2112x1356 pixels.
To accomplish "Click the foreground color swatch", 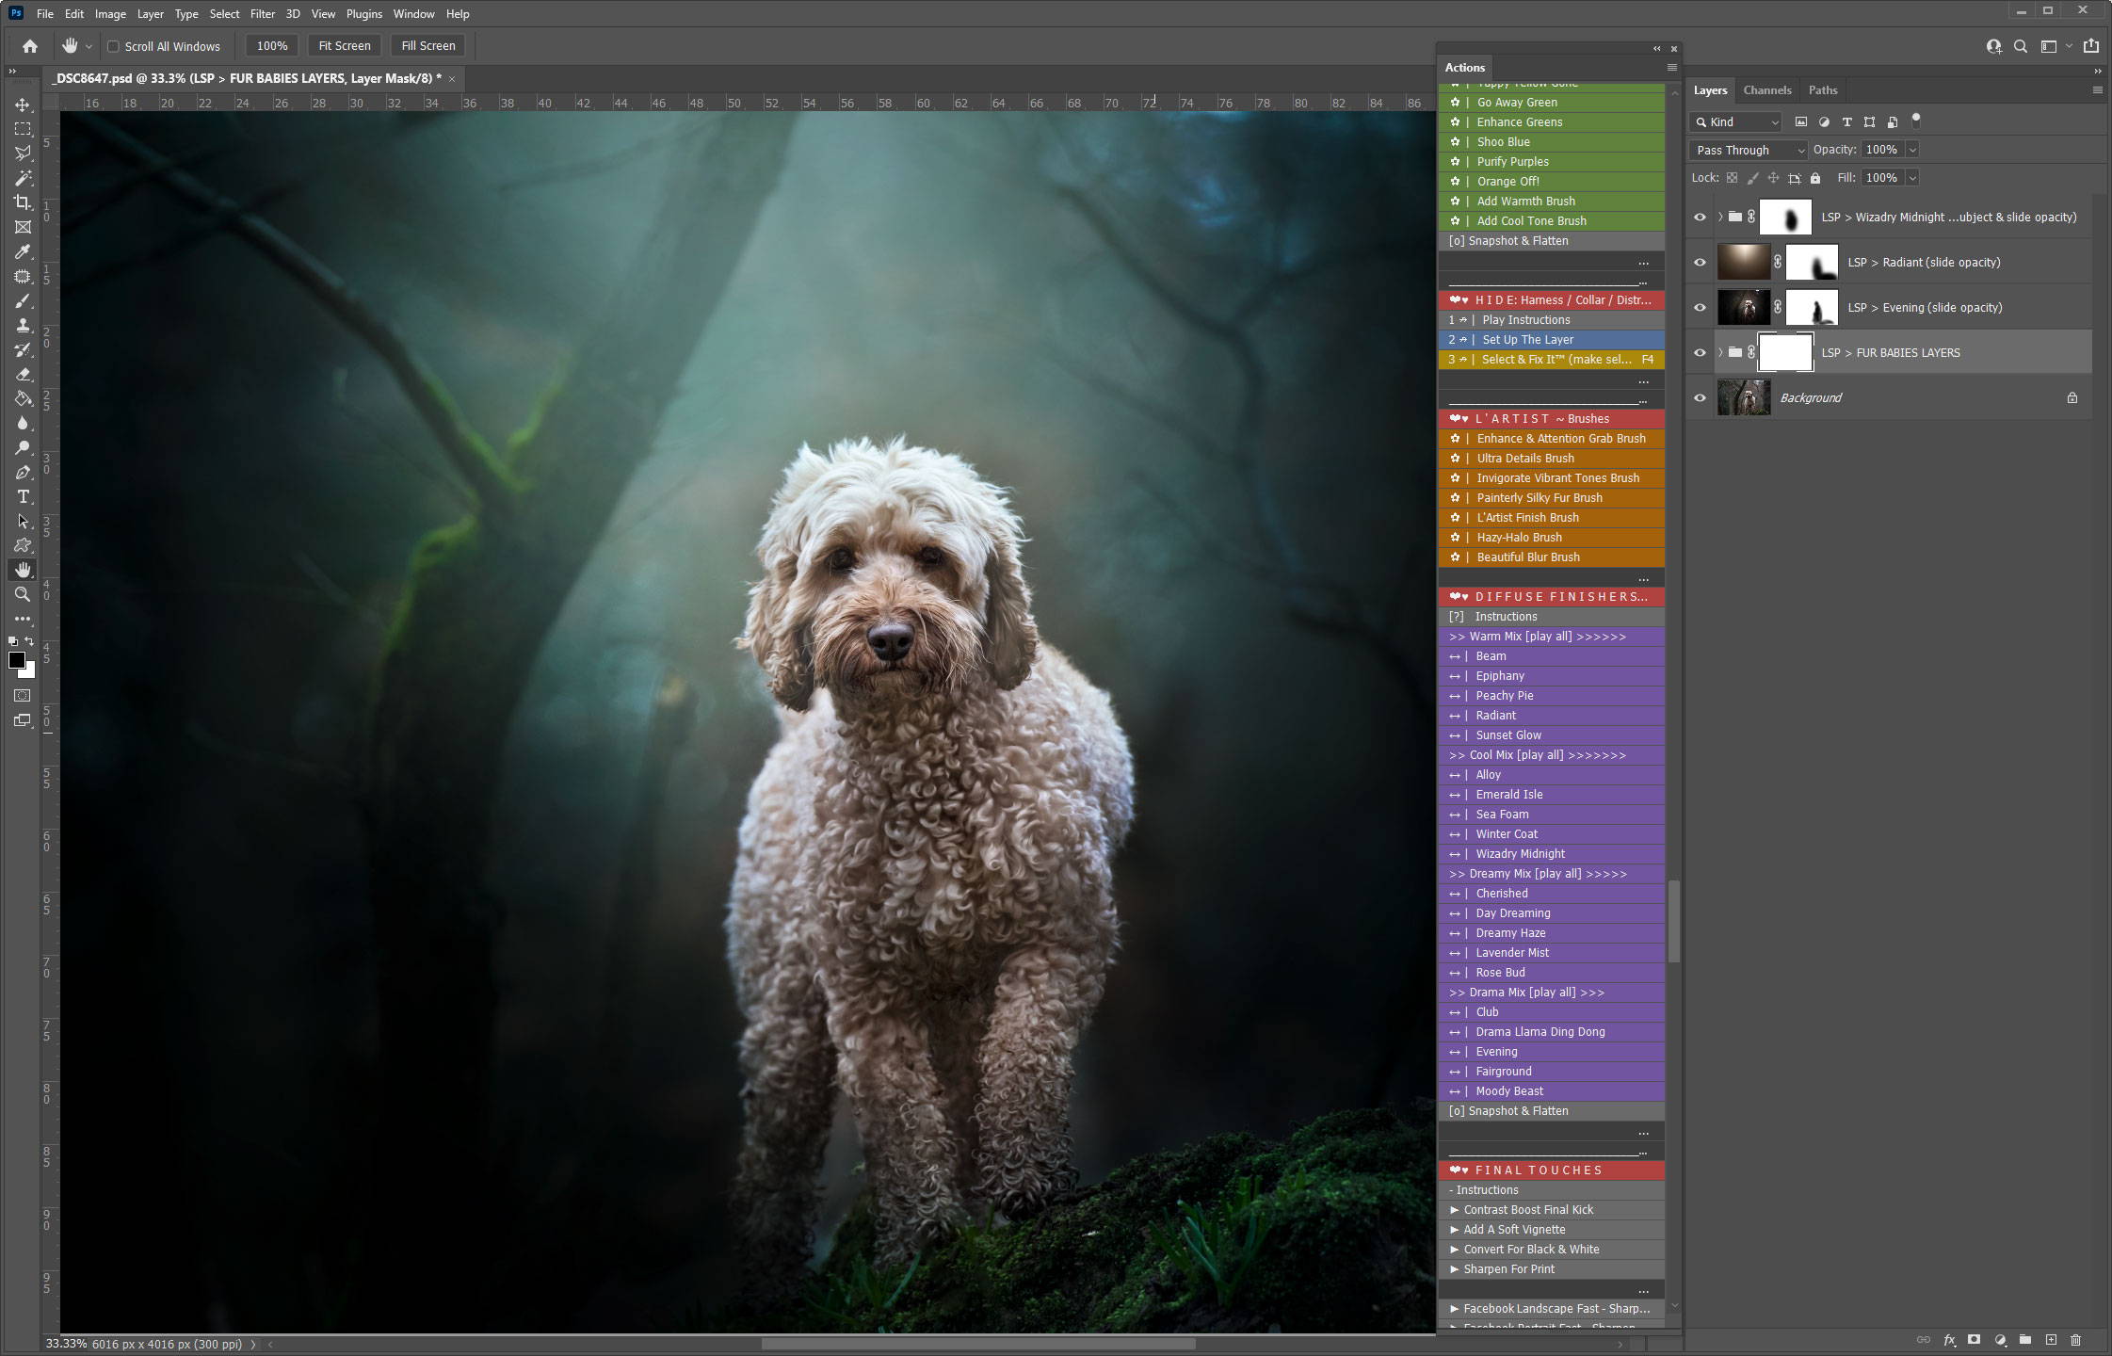I will (x=16, y=660).
